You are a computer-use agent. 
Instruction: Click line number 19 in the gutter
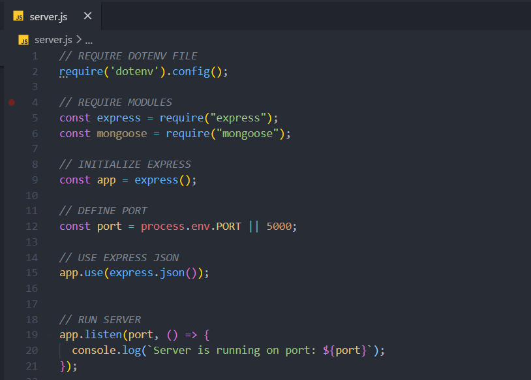pyautogui.click(x=32, y=335)
